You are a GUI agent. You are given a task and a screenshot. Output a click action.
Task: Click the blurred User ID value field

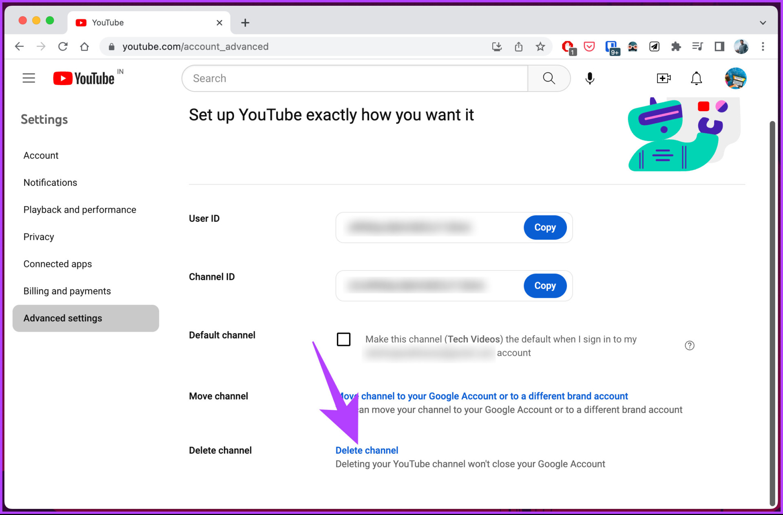[x=410, y=227]
